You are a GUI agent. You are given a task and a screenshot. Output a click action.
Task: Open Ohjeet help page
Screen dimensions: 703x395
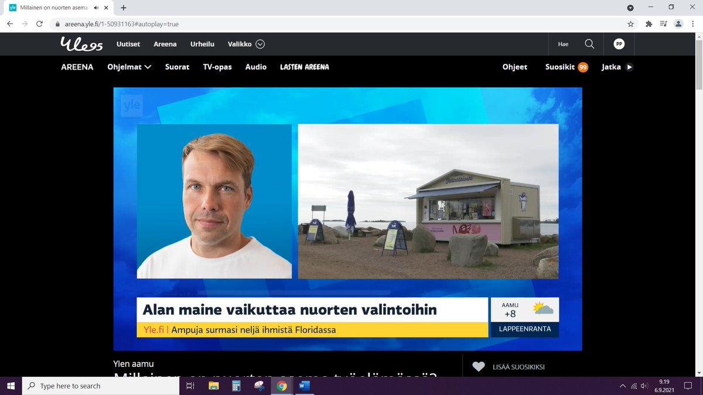tap(515, 67)
